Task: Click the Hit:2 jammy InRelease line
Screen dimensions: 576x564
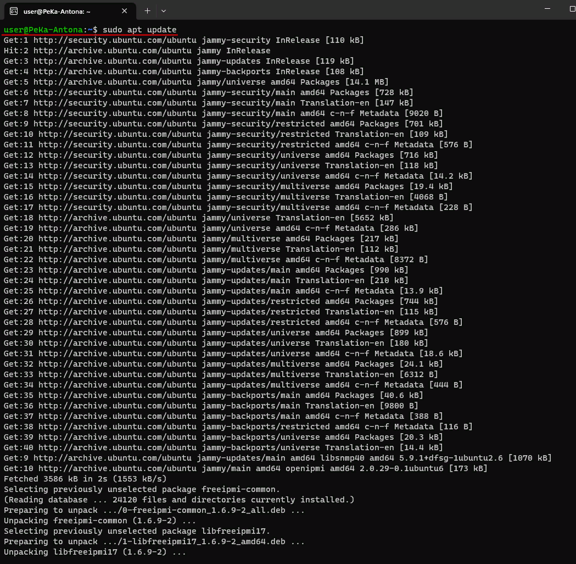Action: pos(137,51)
